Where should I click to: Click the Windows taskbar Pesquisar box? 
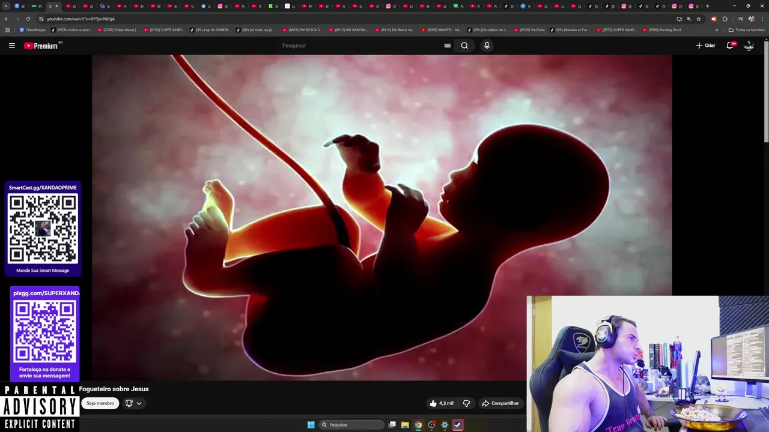351,425
